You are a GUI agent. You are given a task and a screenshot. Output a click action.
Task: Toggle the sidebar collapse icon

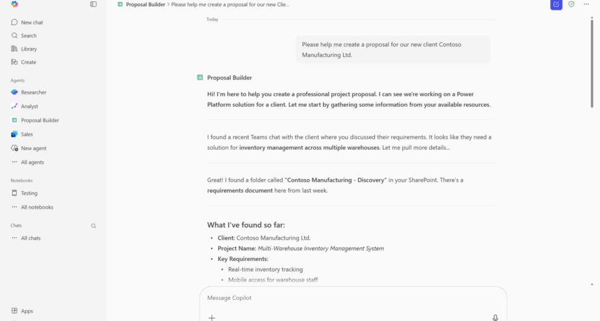[94, 4]
